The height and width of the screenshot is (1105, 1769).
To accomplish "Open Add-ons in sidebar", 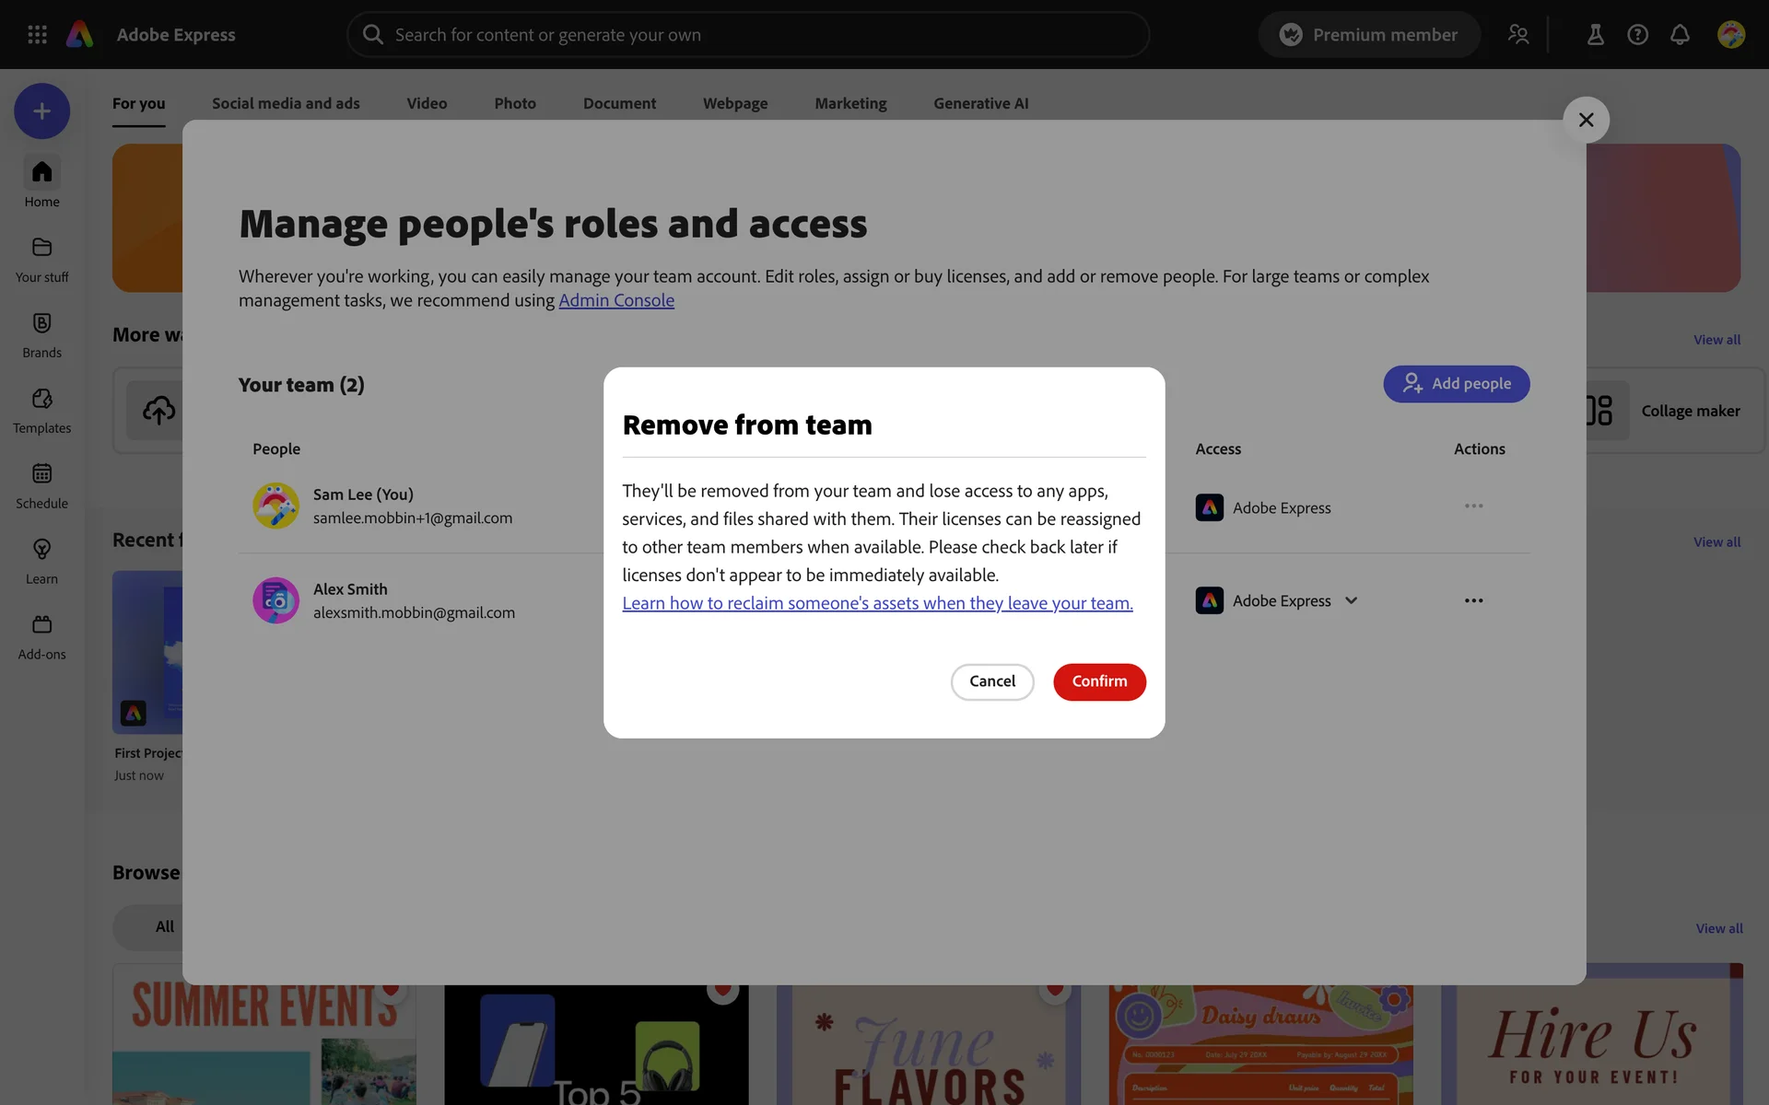I will click(41, 636).
